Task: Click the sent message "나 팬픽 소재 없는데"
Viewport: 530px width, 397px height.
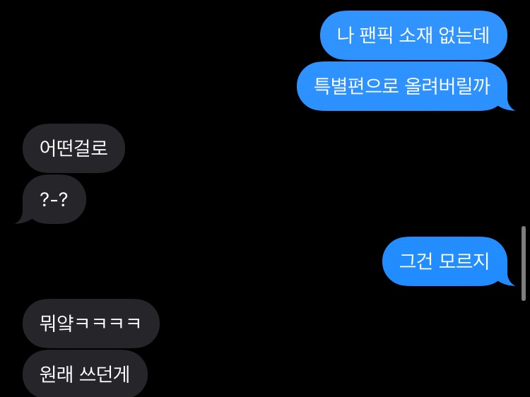Action: click(x=413, y=35)
